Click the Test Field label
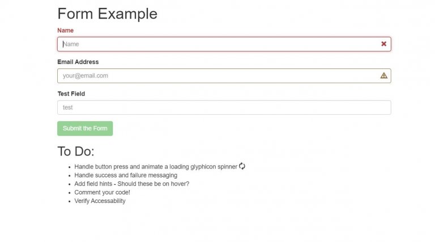The image size is (435, 242). click(71, 94)
